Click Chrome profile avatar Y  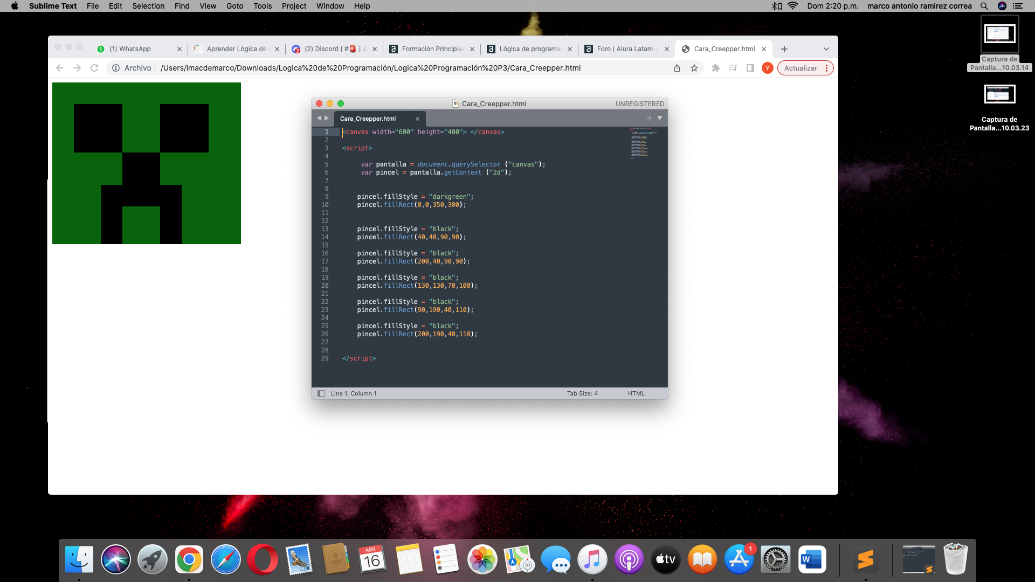click(x=768, y=68)
